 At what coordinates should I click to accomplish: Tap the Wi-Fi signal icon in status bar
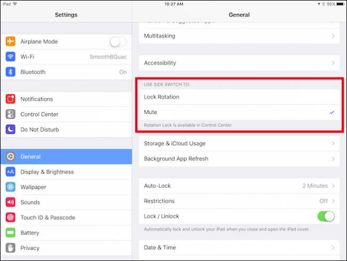pos(15,4)
